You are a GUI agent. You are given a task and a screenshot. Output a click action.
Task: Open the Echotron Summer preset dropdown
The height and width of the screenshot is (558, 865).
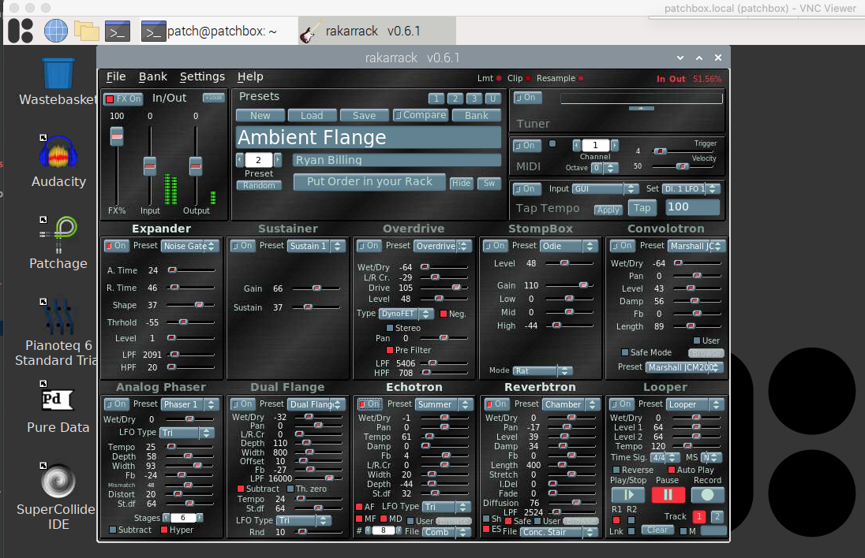tap(444, 405)
